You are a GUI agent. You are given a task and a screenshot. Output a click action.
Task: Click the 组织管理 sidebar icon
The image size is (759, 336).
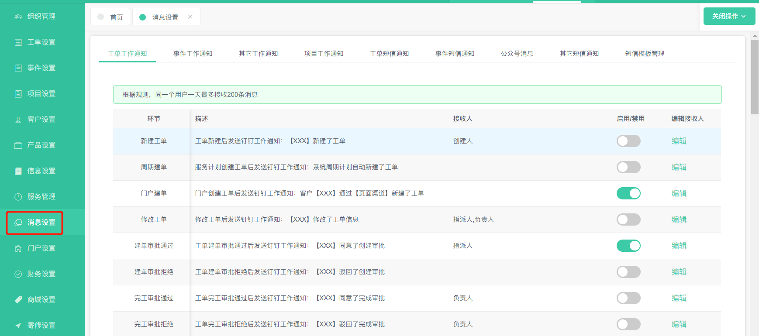[18, 17]
